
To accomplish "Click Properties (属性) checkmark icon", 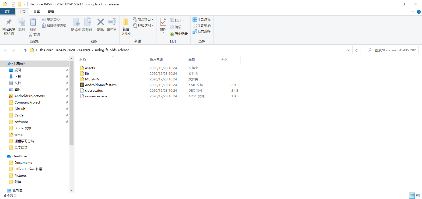I will 163,22.
